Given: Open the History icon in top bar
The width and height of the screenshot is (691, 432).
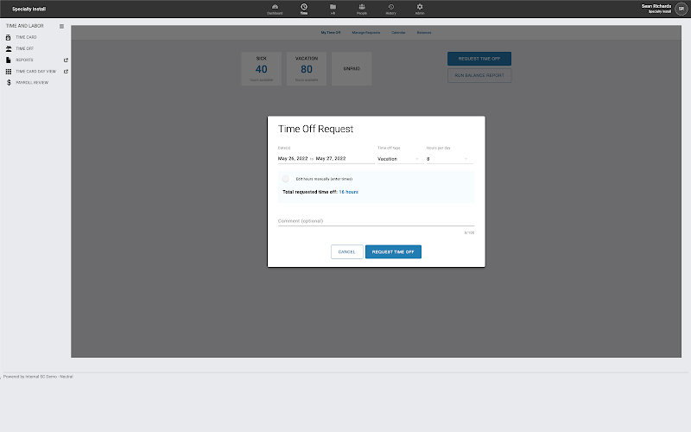Looking at the screenshot, I should [390, 9].
